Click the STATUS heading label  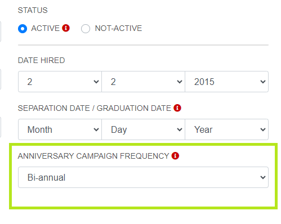33,10
